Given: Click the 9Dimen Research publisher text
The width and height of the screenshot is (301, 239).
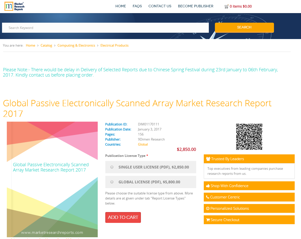Looking at the screenshot, I should pos(151,140).
